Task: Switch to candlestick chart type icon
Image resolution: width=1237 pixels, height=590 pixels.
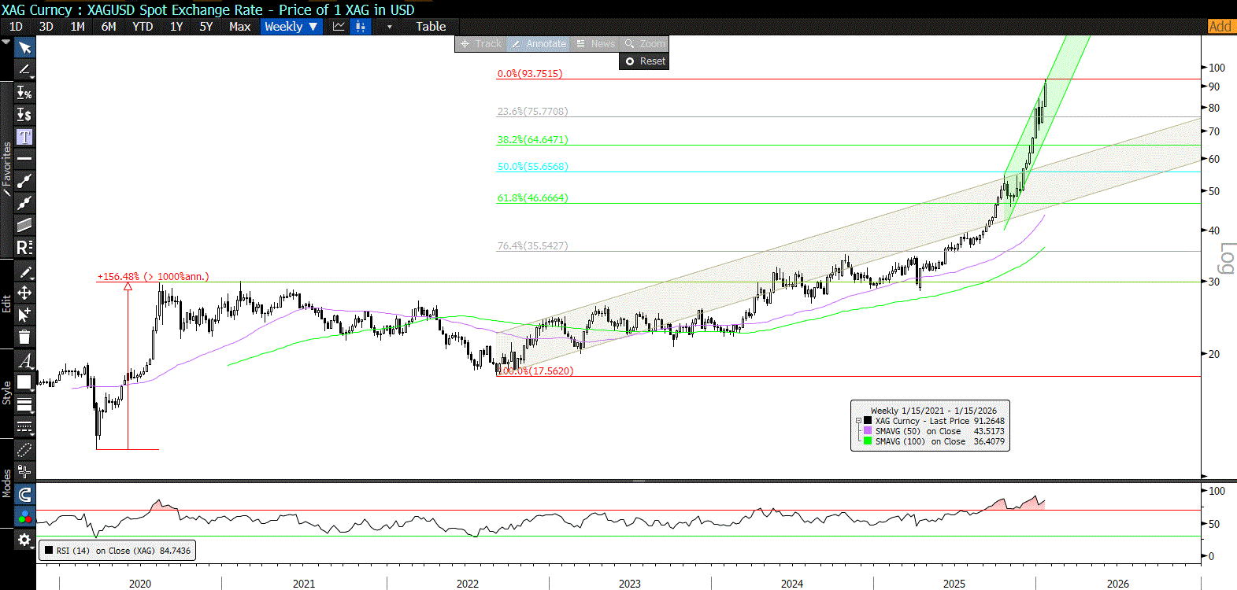Action: [360, 27]
